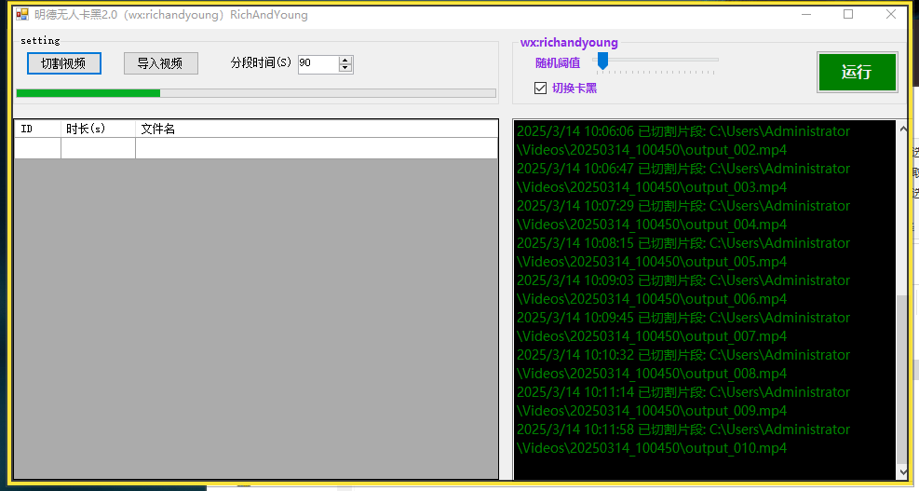This screenshot has width=919, height=491.
Task: Click the 时长(s) column header
Action: coord(98,129)
